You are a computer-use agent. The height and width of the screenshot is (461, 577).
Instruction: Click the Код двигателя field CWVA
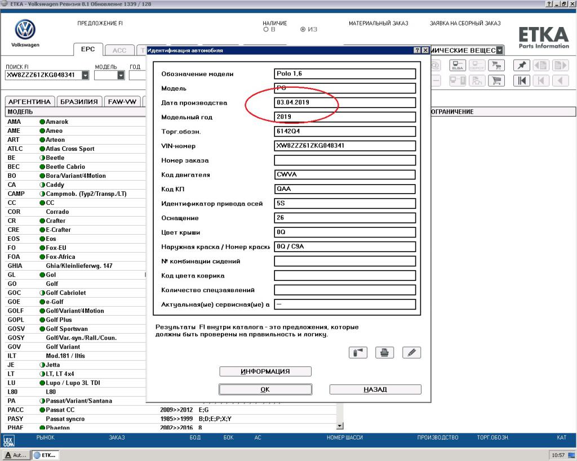point(345,174)
